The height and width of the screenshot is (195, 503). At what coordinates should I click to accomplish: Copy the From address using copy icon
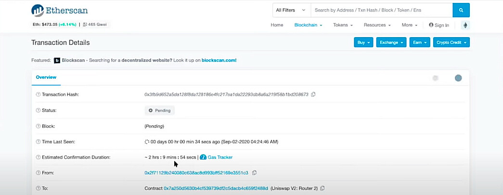[x=254, y=173]
